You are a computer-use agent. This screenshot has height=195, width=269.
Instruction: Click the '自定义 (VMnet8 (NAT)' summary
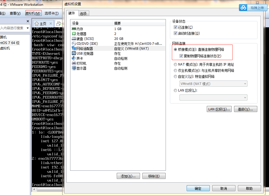pos(131,48)
